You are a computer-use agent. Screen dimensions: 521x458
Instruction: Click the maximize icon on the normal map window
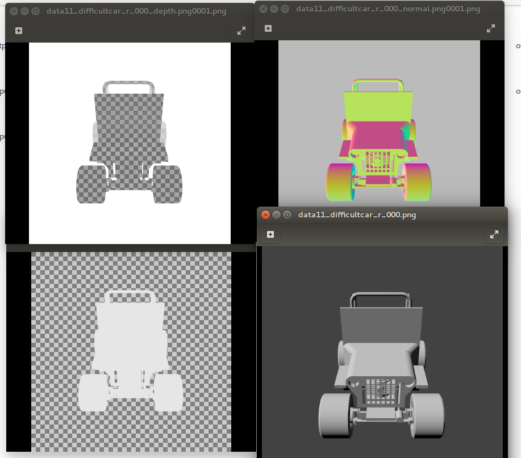[286, 9]
